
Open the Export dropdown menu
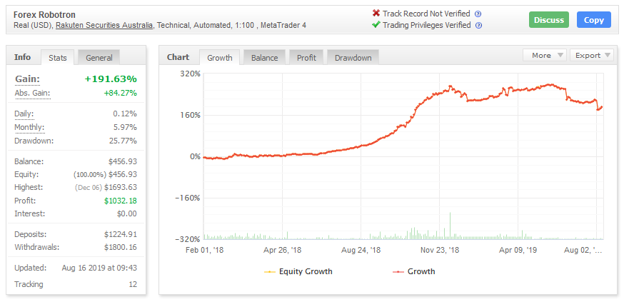pos(591,56)
